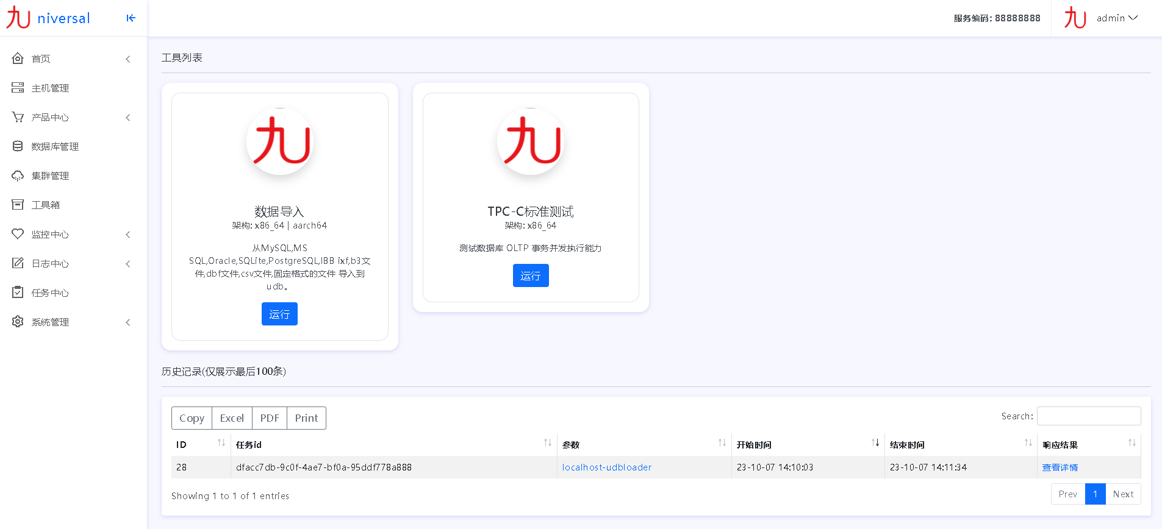Click the box icon beside 工具箱

coord(18,205)
